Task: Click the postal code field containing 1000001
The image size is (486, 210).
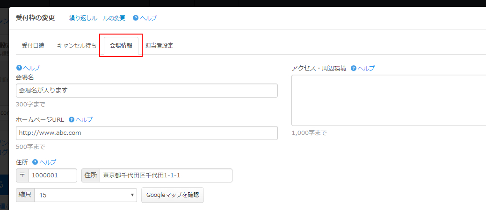Action: (x=52, y=175)
